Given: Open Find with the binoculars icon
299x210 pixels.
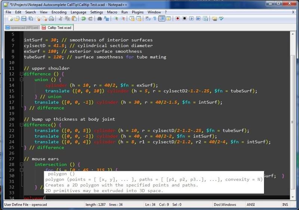Looking at the screenshot, I should [x=100, y=19].
